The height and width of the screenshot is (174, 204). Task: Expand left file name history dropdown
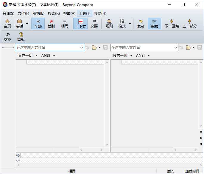point(82,47)
